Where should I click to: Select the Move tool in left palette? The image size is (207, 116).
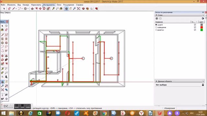pyautogui.click(x=2, y=56)
